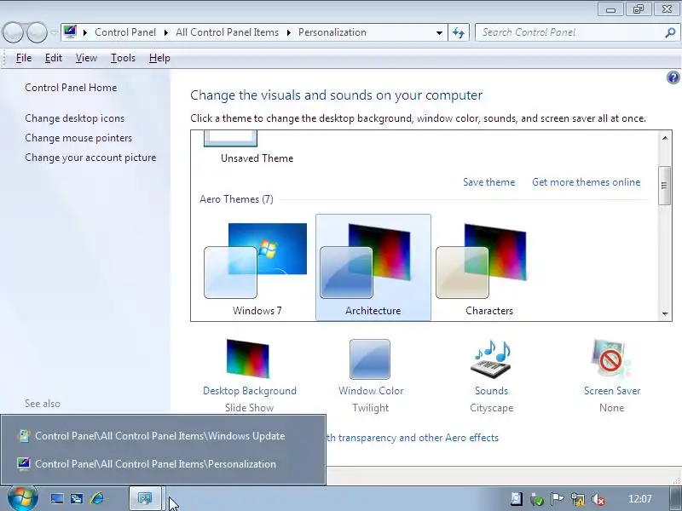The image size is (682, 511).
Task: Click Windows Update icon in taskbar list
Action: click(x=24, y=436)
